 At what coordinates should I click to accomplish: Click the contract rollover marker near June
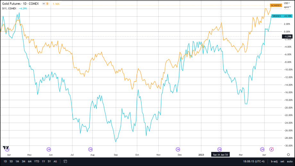pyautogui.click(x=49, y=149)
